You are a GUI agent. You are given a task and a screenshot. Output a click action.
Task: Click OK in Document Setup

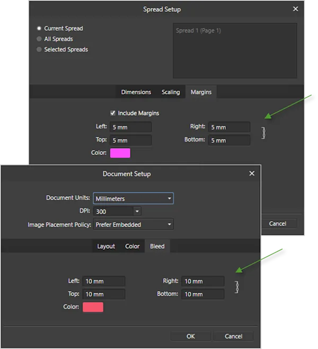point(191,336)
